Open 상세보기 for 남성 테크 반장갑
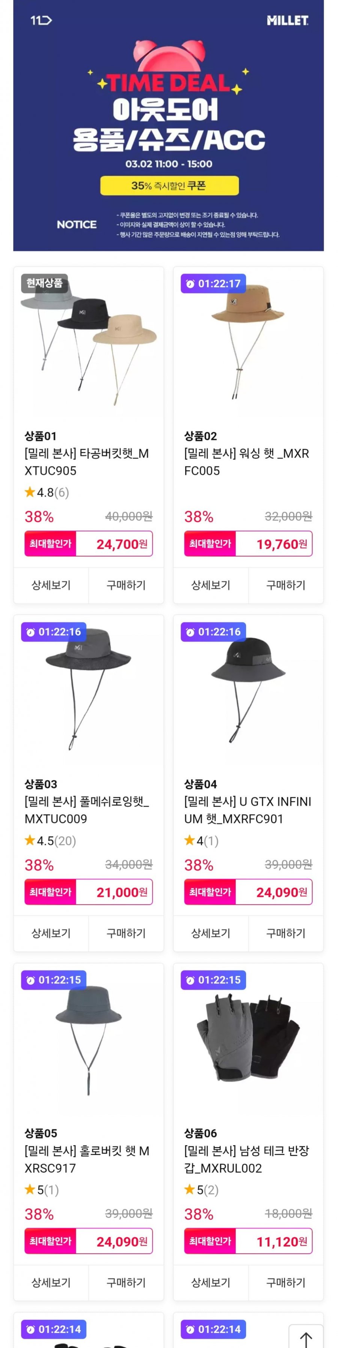Viewport: 338px width, 1348px height. coord(211,1283)
